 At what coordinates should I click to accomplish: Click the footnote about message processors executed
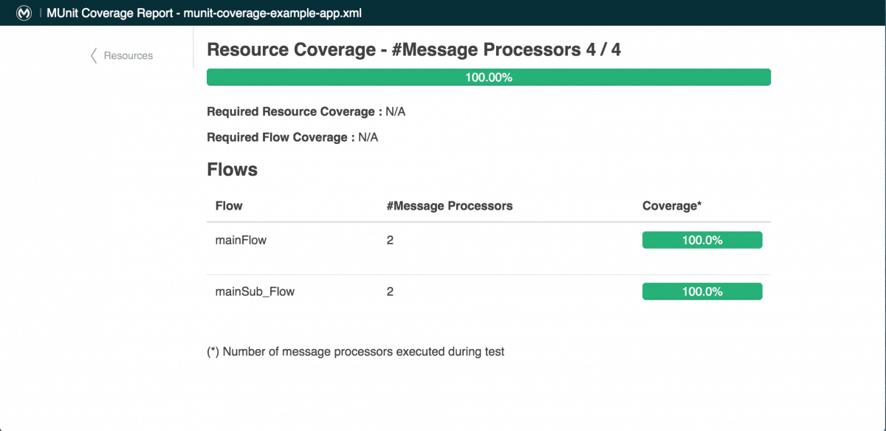356,352
